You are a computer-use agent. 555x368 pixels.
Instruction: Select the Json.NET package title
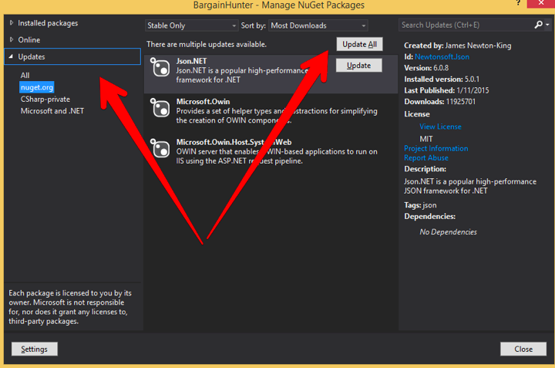[191, 61]
